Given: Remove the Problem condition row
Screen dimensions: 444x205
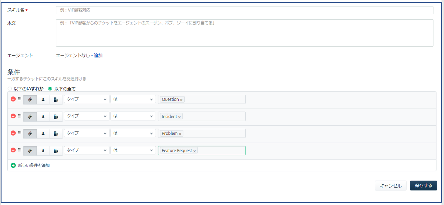Looking at the screenshot, I should 13,133.
